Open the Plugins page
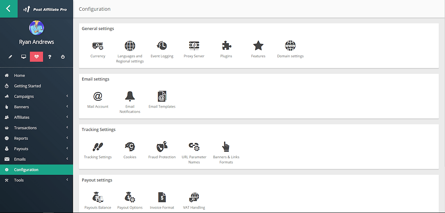445x213 pixels. pos(226,50)
